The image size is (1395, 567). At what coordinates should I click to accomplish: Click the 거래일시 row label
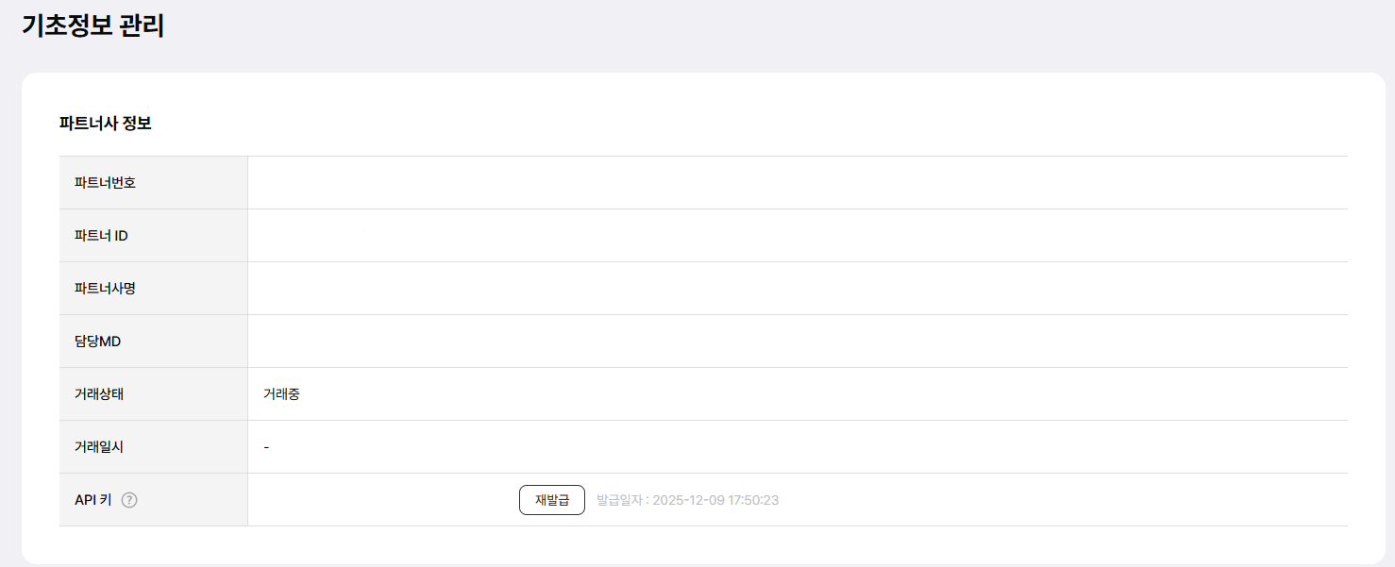pyautogui.click(x=99, y=447)
